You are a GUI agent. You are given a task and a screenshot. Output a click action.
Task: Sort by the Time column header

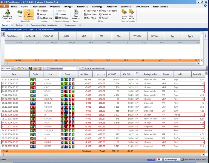pyautogui.click(x=15, y=74)
